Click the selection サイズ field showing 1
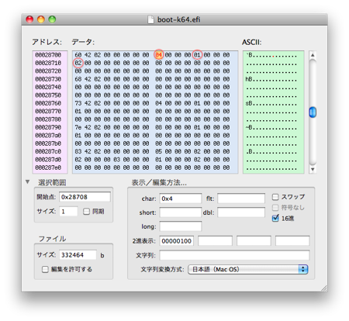The image size is (349, 321). tap(68, 212)
